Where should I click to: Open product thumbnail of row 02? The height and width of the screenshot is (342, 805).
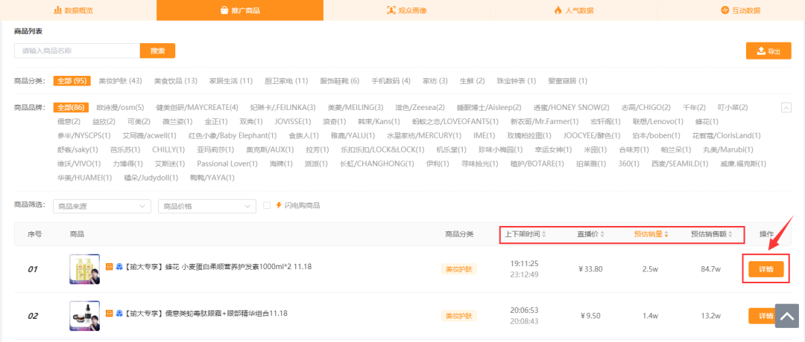tap(85, 316)
